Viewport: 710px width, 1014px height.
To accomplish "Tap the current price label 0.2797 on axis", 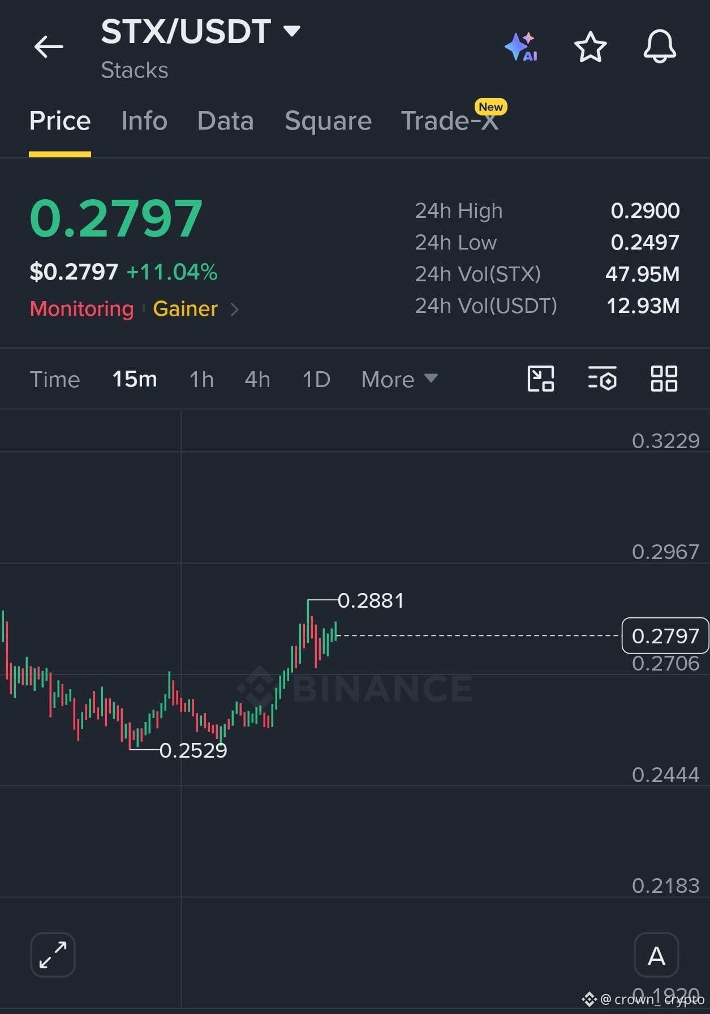I will point(665,635).
